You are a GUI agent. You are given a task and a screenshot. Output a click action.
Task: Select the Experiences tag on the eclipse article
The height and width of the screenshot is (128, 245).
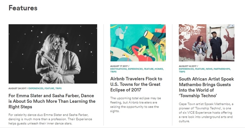135,69
